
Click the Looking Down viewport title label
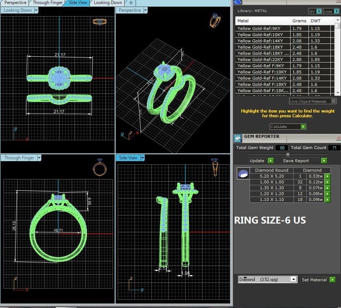pyautogui.click(x=18, y=10)
